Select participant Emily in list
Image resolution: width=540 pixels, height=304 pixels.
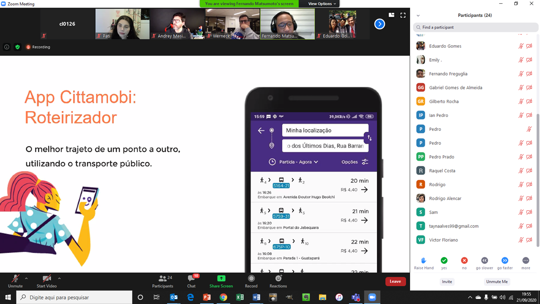475,60
